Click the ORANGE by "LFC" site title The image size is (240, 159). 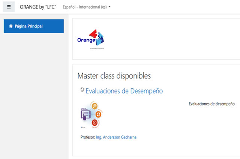click(38, 7)
